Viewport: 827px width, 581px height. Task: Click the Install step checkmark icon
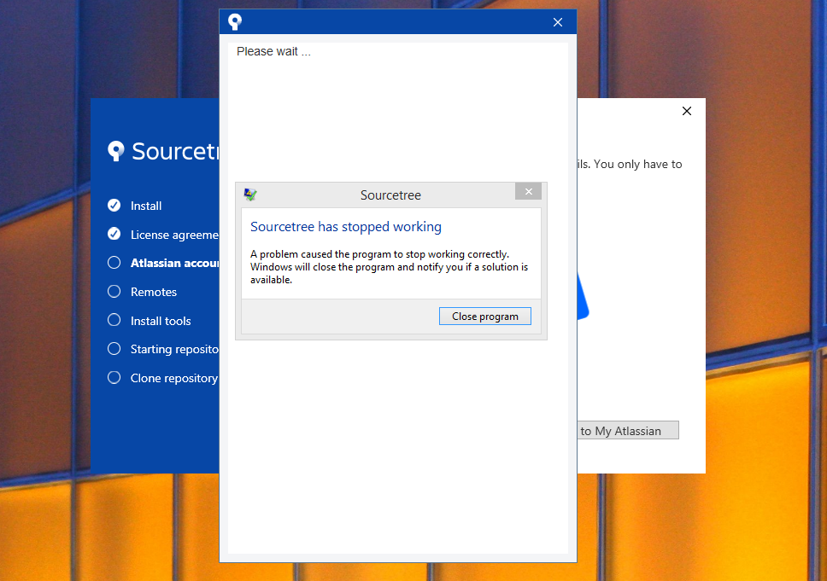(114, 206)
